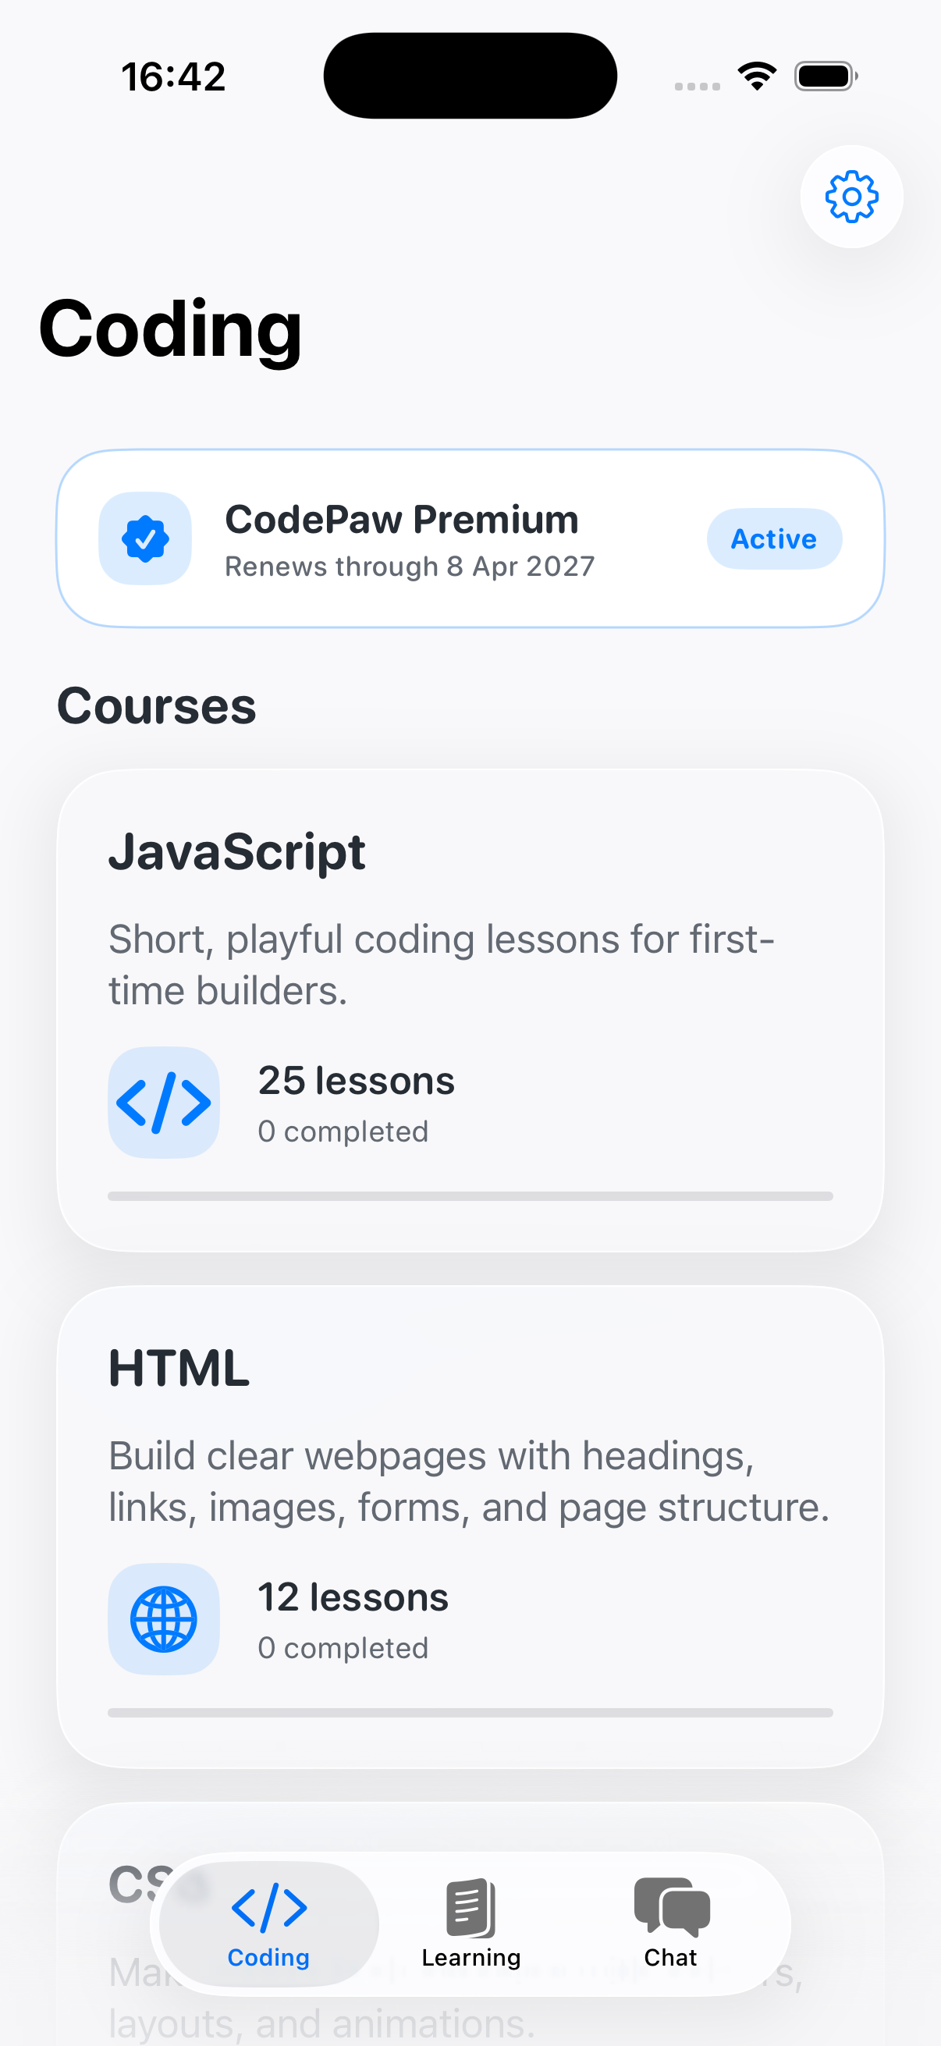Screen dimensions: 941x2046
Task: Tap the HTML course progress bar
Action: click(x=470, y=1712)
